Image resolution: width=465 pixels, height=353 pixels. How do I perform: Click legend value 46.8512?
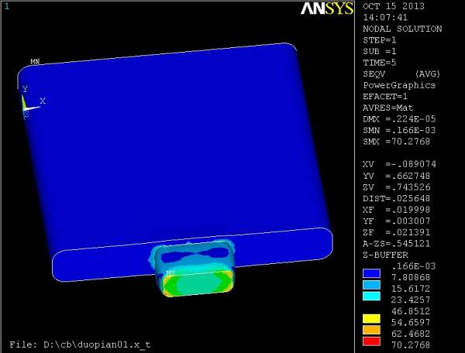(x=411, y=311)
